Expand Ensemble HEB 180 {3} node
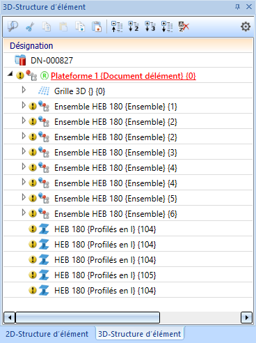 (24, 151)
